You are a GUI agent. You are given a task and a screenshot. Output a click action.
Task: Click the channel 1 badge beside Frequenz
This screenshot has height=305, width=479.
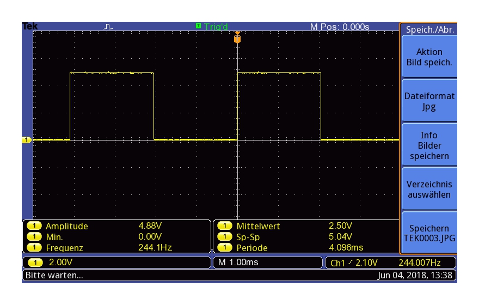tap(34, 248)
